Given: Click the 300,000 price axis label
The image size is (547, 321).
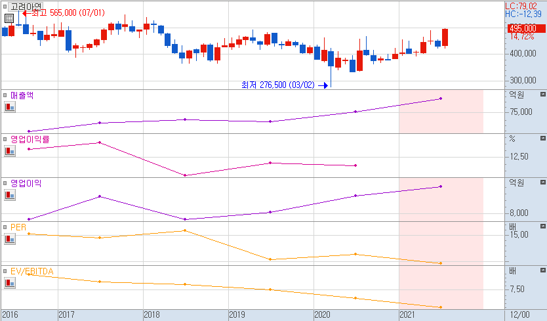Looking at the screenshot, I should (x=523, y=80).
